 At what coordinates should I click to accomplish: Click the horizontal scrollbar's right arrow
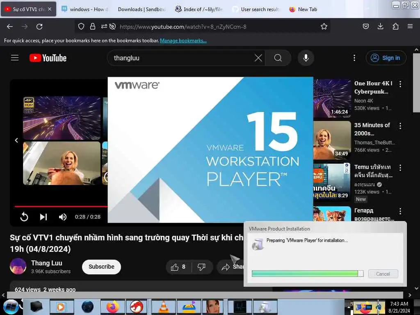[x=410, y=295]
